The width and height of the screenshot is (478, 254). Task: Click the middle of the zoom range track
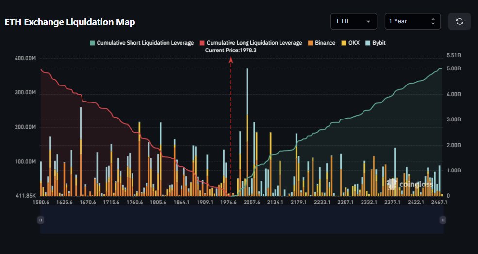pyautogui.click(x=242, y=220)
